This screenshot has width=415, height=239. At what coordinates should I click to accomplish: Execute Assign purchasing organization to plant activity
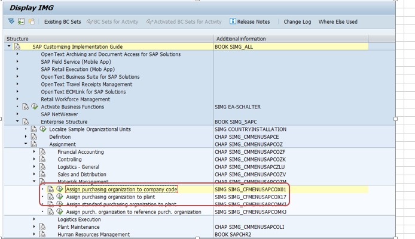point(60,197)
